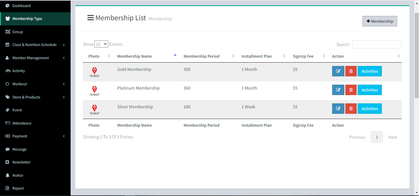
Task: Open the Message section from the sidebar
Action: click(x=20, y=149)
